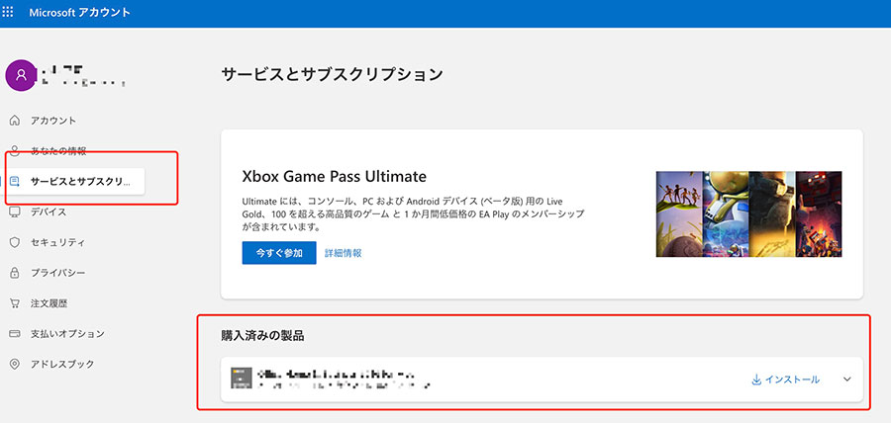Click the padlock icon beside プライバシー
Viewport: 891px width, 423px height.
14,273
